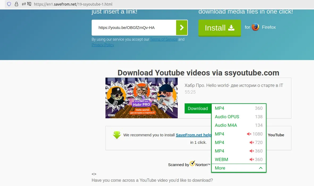Click the Norton checkmark logo

192,163
